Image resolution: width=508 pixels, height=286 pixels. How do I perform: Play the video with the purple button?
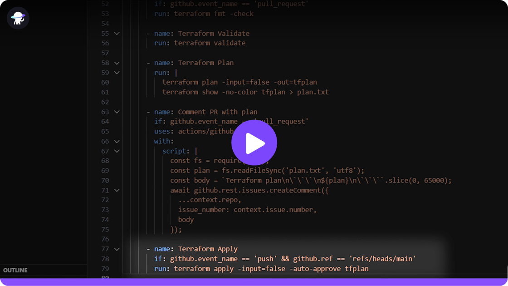click(x=254, y=143)
